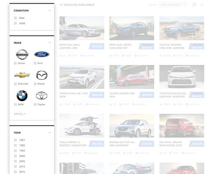Collapse the Make filter panel

click(x=50, y=43)
